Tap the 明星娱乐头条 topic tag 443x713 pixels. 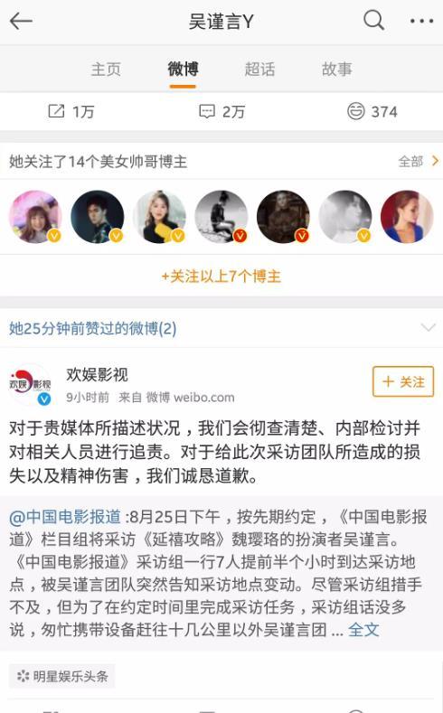[62, 676]
